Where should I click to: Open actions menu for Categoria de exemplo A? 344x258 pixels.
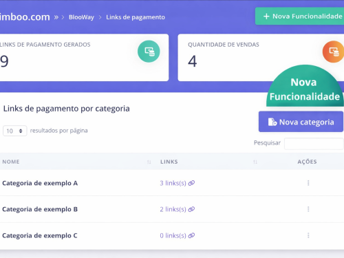pyautogui.click(x=308, y=183)
